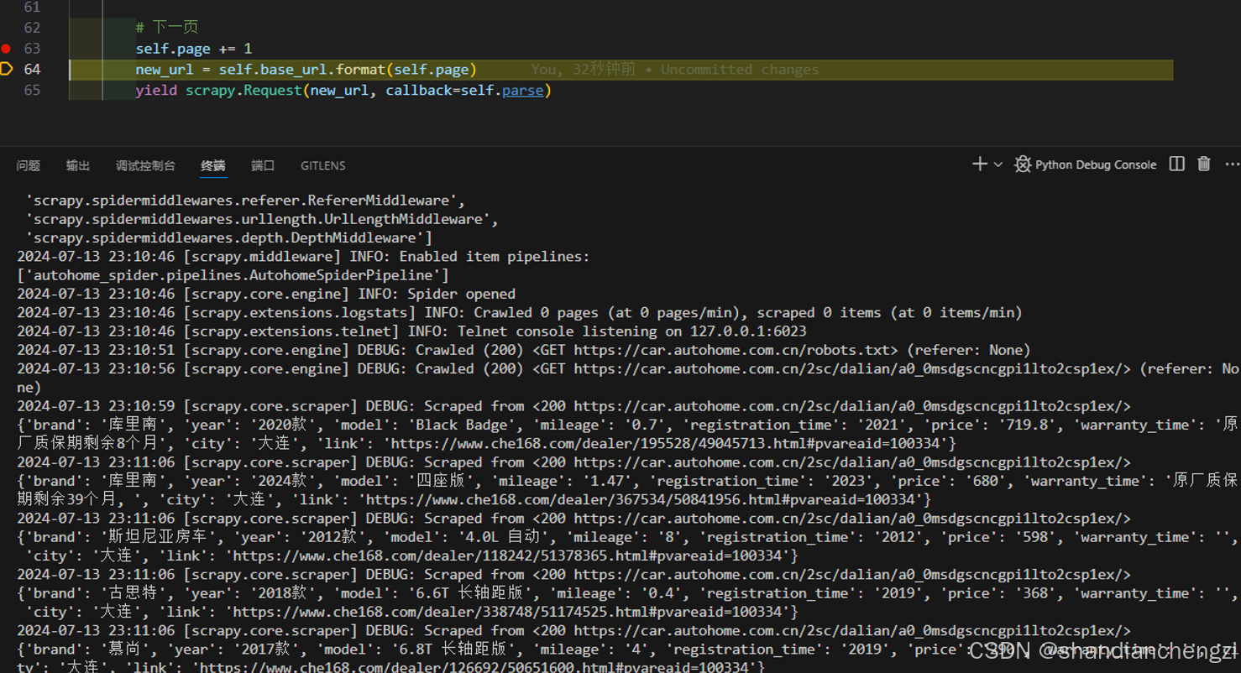This screenshot has width=1241, height=673.
Task: Click the debug gear icon beside Python Debug Console
Action: pos(1022,164)
